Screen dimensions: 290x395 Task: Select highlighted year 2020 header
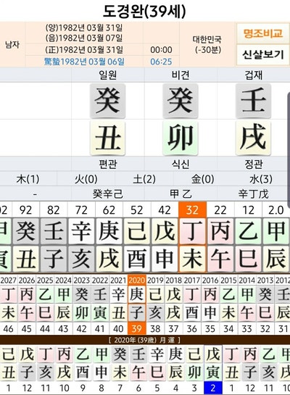(x=137, y=280)
